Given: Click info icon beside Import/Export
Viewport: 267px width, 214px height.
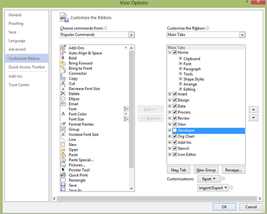Looking at the screenshot, I should tap(231, 187).
